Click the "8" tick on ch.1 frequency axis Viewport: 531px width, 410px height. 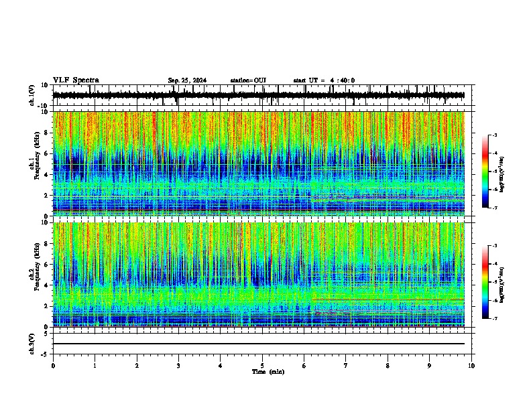tap(46, 133)
